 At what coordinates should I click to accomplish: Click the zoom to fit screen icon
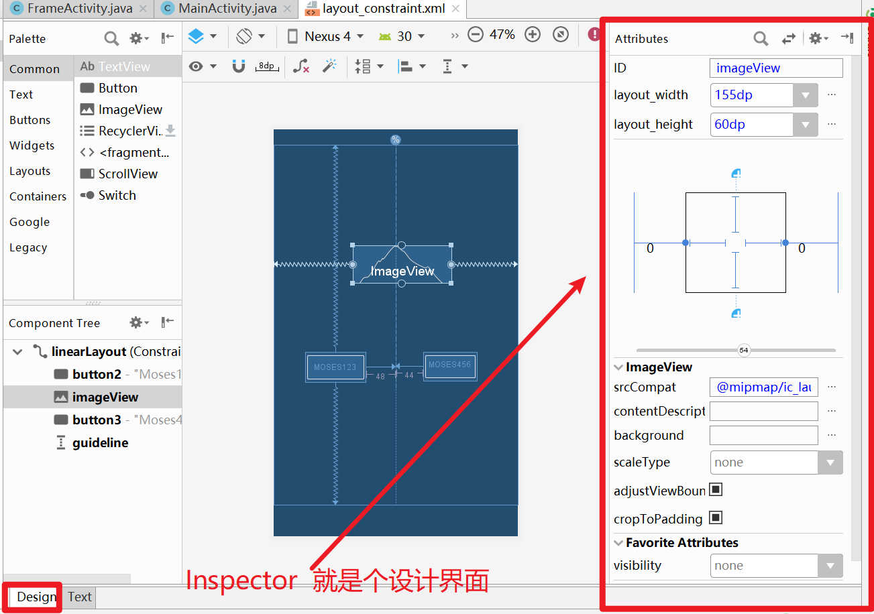(x=561, y=35)
